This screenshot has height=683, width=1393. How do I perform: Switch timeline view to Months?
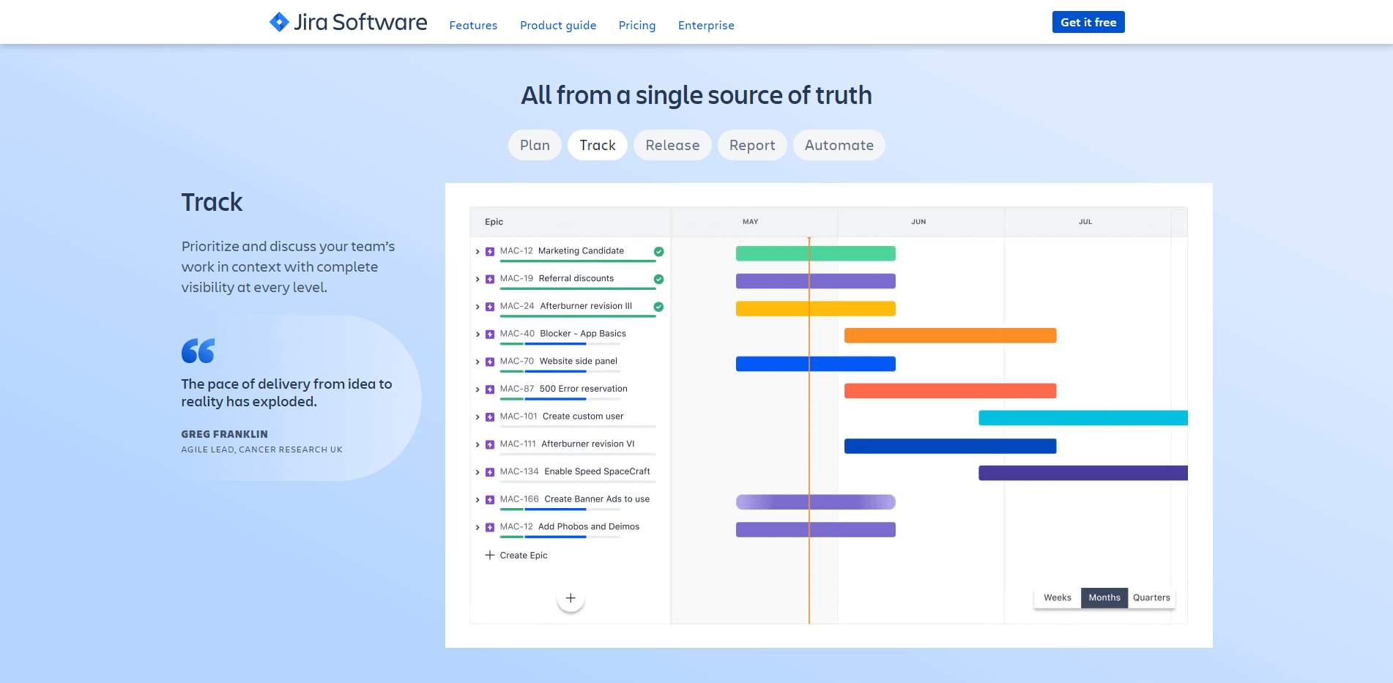[1104, 598]
